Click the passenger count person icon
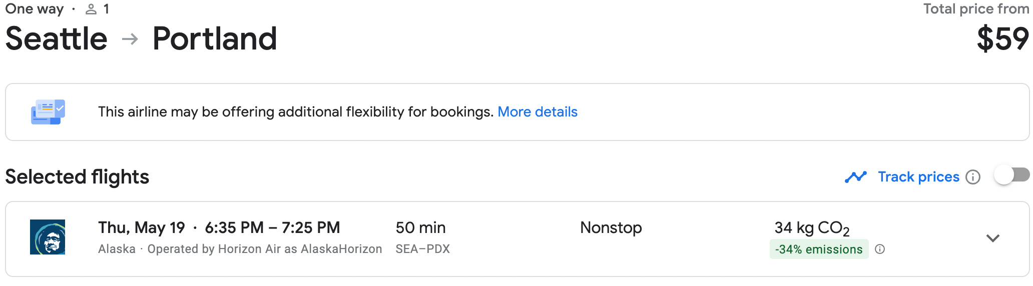The height and width of the screenshot is (286, 1033). coord(91,9)
